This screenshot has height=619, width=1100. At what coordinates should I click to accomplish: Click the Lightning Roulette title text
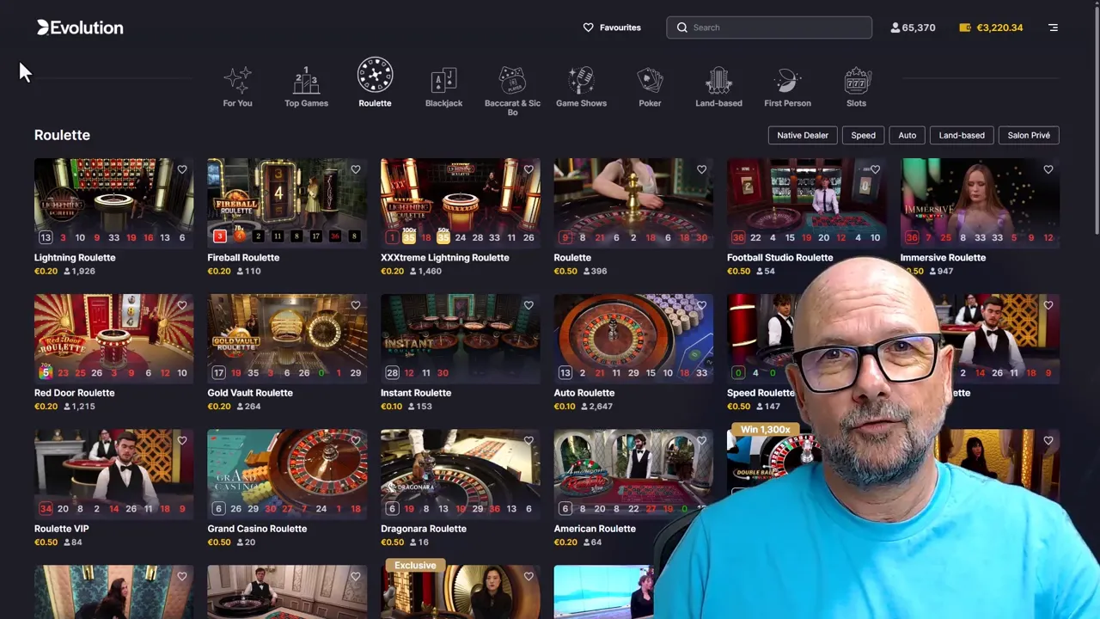click(75, 257)
